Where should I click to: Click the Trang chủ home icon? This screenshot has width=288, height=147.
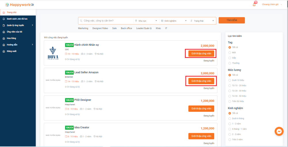[x=4, y=12]
